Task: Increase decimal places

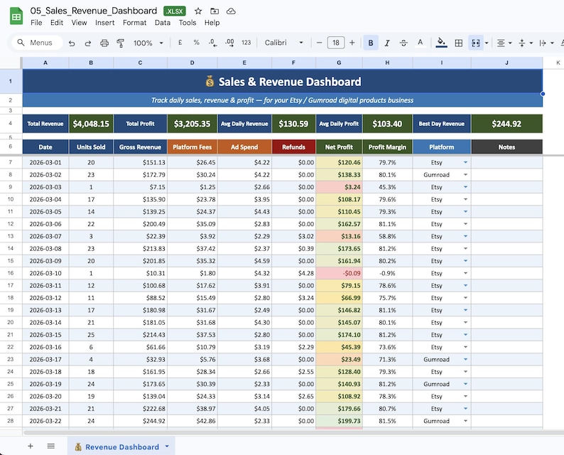Action: (x=229, y=43)
